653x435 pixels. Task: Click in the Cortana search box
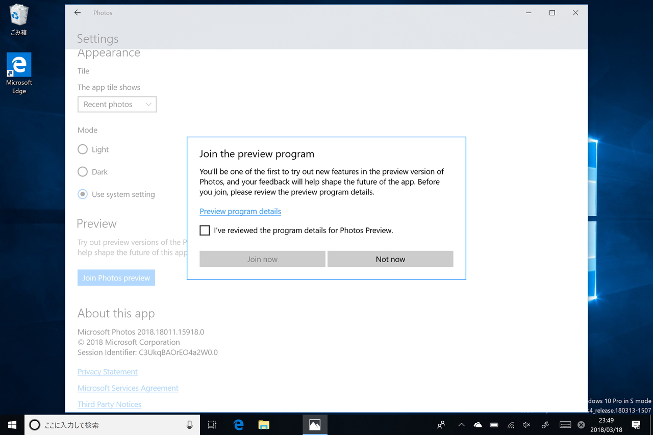pos(112,425)
